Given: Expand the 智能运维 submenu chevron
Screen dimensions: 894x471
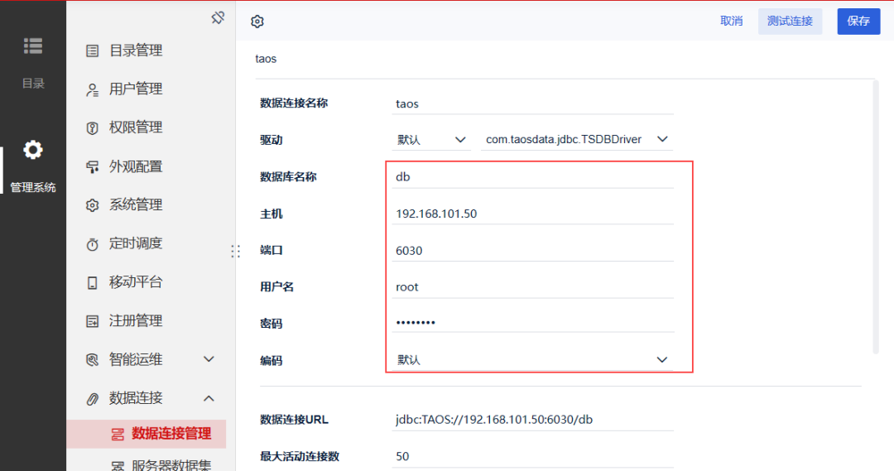Looking at the screenshot, I should 209,359.
